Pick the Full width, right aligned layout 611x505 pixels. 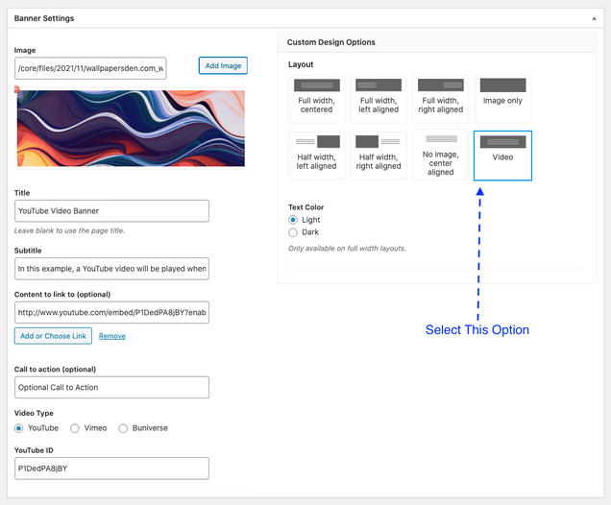coord(440,99)
